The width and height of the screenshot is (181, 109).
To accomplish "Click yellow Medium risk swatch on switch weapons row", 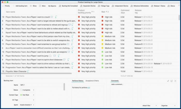I will pyautogui.click(x=102, y=40).
